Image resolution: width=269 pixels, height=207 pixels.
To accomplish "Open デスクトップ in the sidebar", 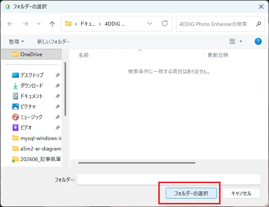I will [x=32, y=75].
